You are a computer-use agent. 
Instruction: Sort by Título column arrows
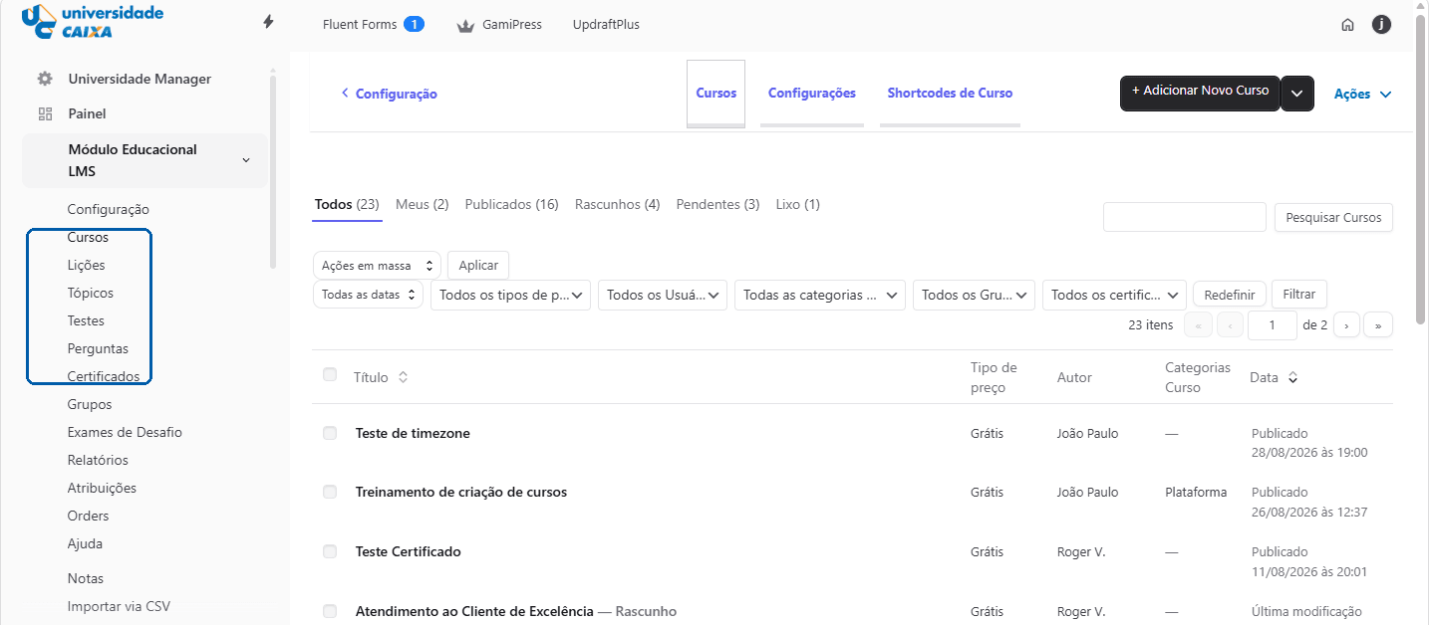(403, 377)
